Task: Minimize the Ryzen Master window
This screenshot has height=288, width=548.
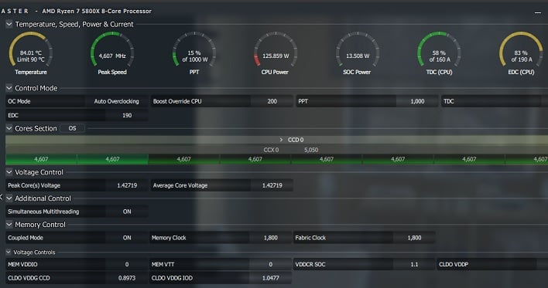Action: pyautogui.click(x=538, y=12)
